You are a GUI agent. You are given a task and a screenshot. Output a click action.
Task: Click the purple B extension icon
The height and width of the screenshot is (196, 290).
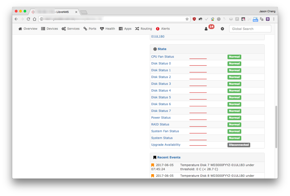pyautogui.click(x=268, y=19)
